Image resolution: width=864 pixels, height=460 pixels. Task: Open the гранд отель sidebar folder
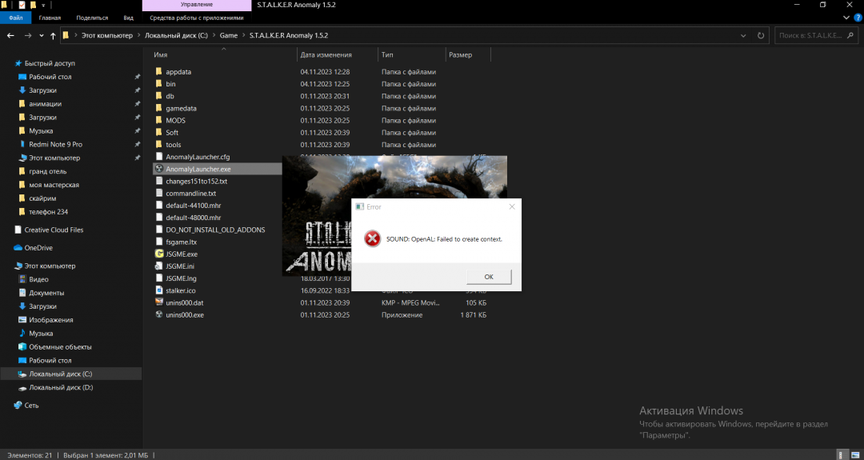pyautogui.click(x=48, y=171)
